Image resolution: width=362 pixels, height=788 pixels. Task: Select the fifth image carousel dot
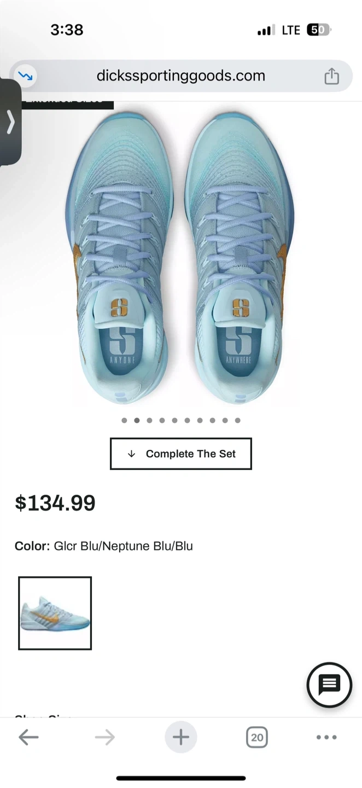point(174,420)
